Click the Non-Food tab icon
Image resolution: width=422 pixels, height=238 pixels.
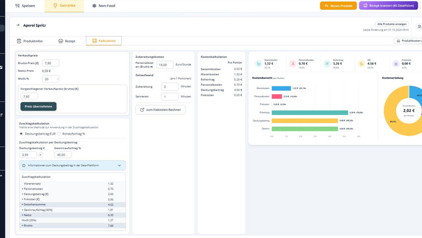94,6
